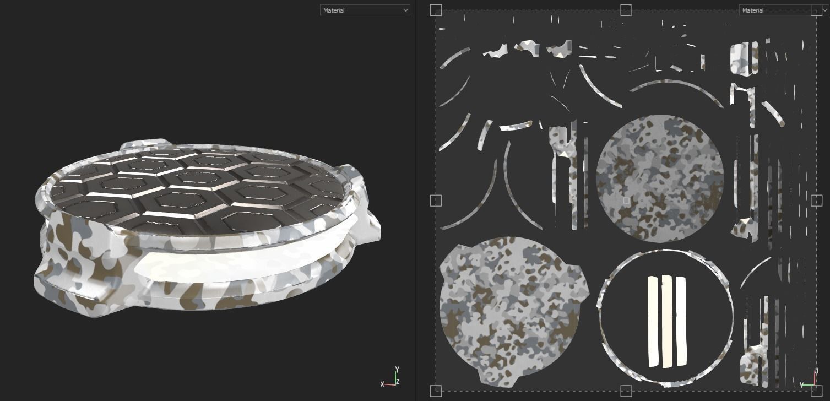The image size is (830, 401).
Task: Select the left-middle edge transform handle
Action: (436, 201)
